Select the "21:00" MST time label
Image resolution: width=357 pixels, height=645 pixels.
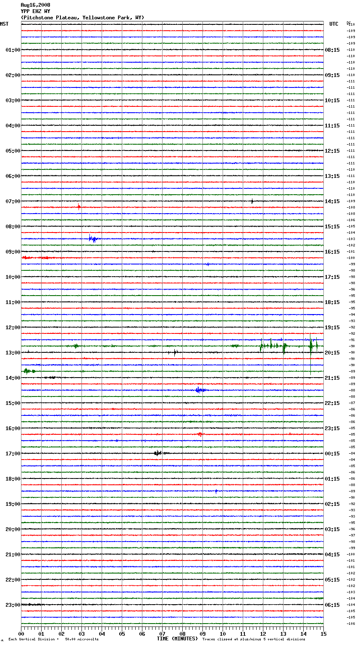13,555
